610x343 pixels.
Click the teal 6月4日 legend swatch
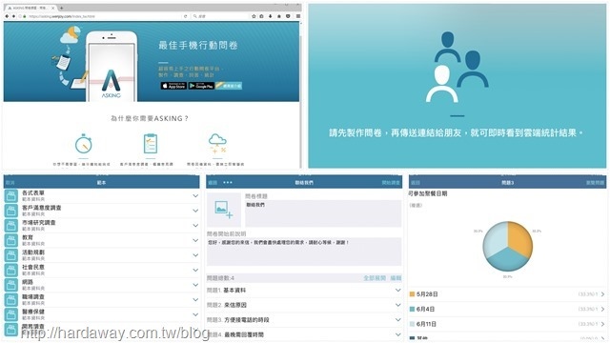[x=412, y=309]
